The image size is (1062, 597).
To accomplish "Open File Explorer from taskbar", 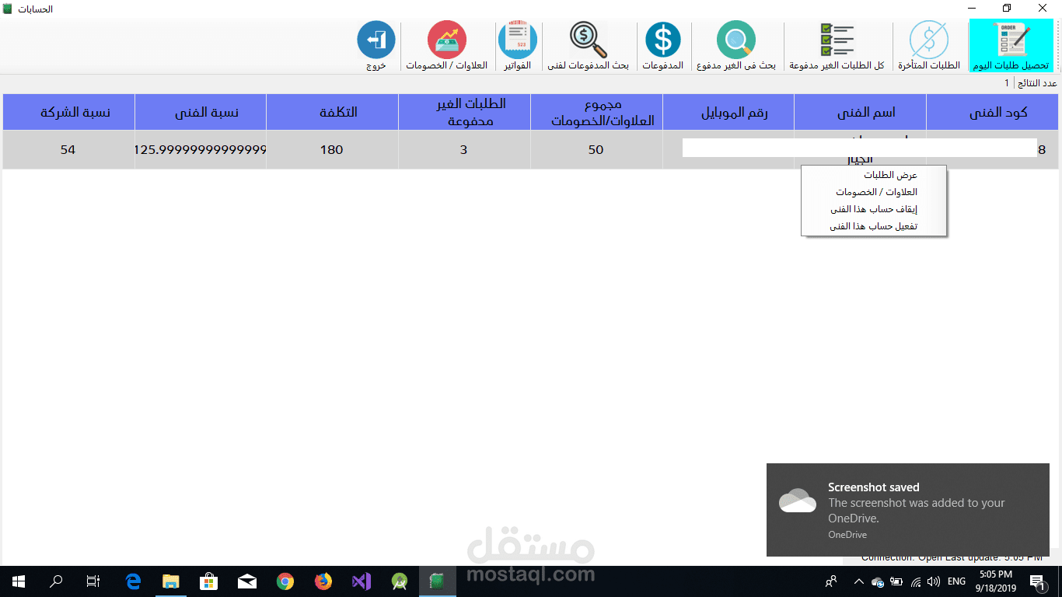I will coord(171,581).
